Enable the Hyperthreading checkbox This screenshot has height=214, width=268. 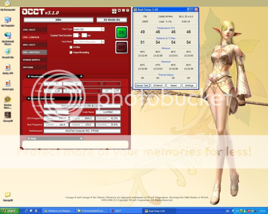(71, 53)
